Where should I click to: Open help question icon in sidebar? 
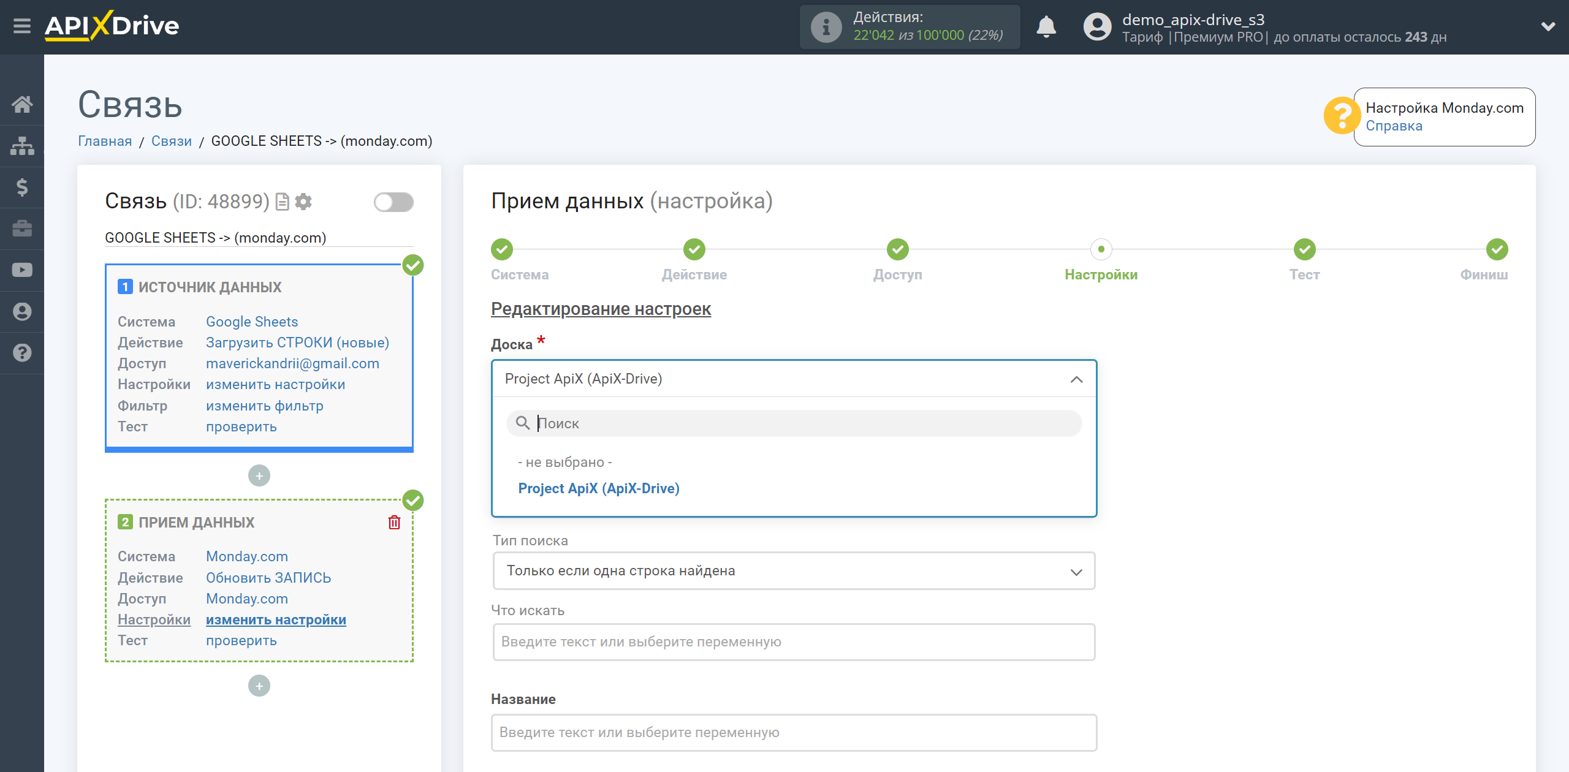click(x=22, y=353)
